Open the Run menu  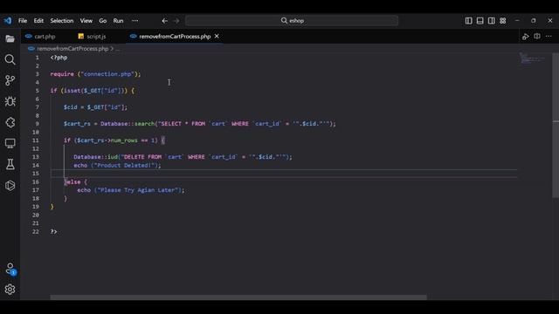pyautogui.click(x=118, y=21)
